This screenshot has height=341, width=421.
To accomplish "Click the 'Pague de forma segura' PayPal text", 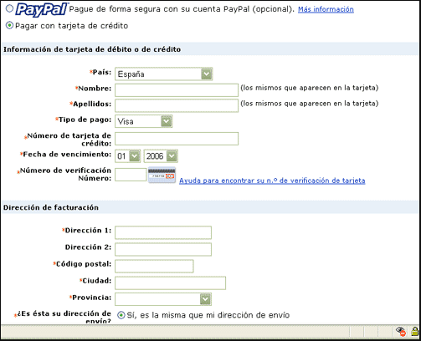I will point(182,9).
